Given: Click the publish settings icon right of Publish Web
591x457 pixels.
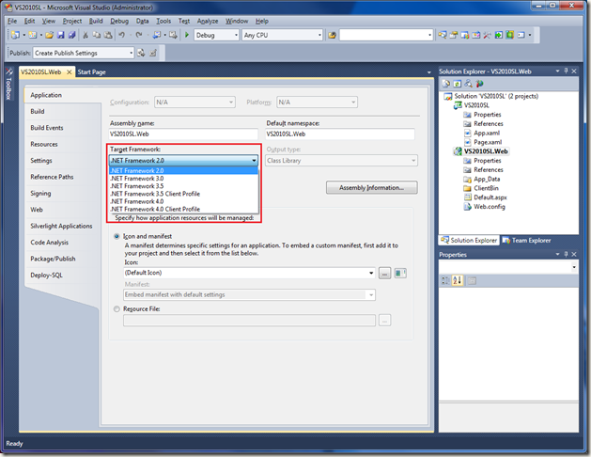Looking at the screenshot, I should (x=153, y=53).
